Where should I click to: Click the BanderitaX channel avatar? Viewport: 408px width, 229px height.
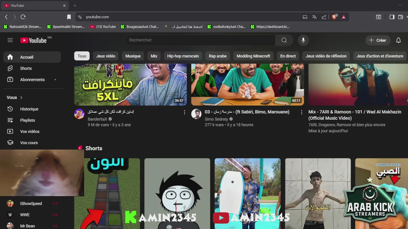[79, 114]
